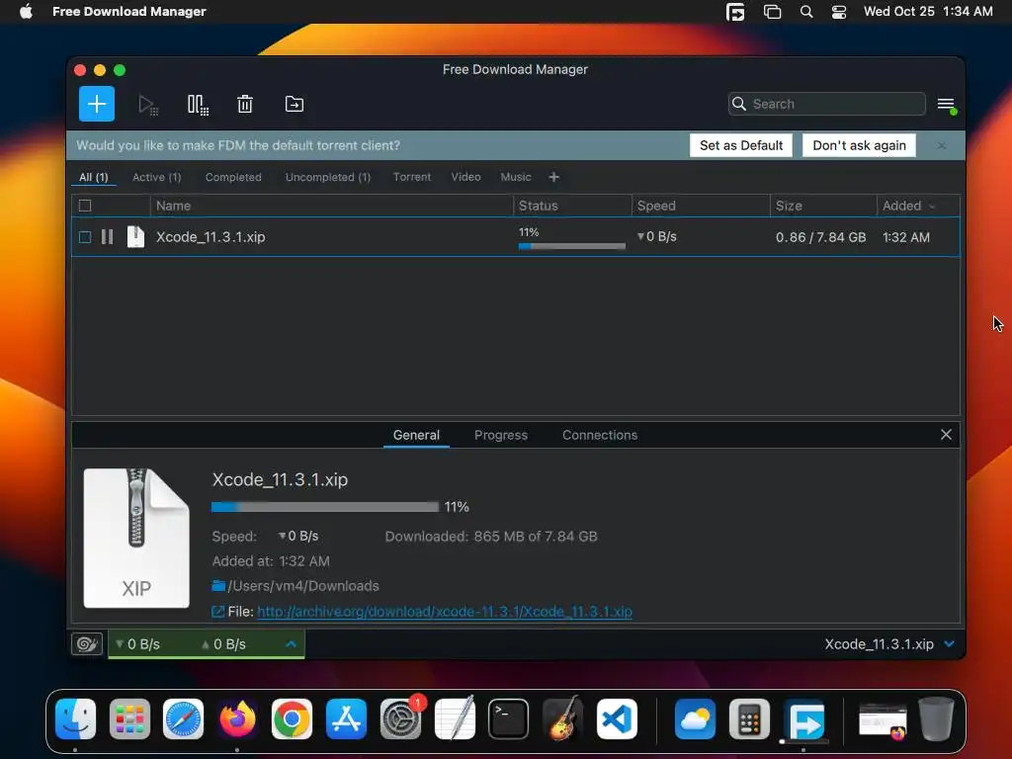The height and width of the screenshot is (759, 1012).
Task: Open Launchpad from the dock
Action: (x=129, y=719)
